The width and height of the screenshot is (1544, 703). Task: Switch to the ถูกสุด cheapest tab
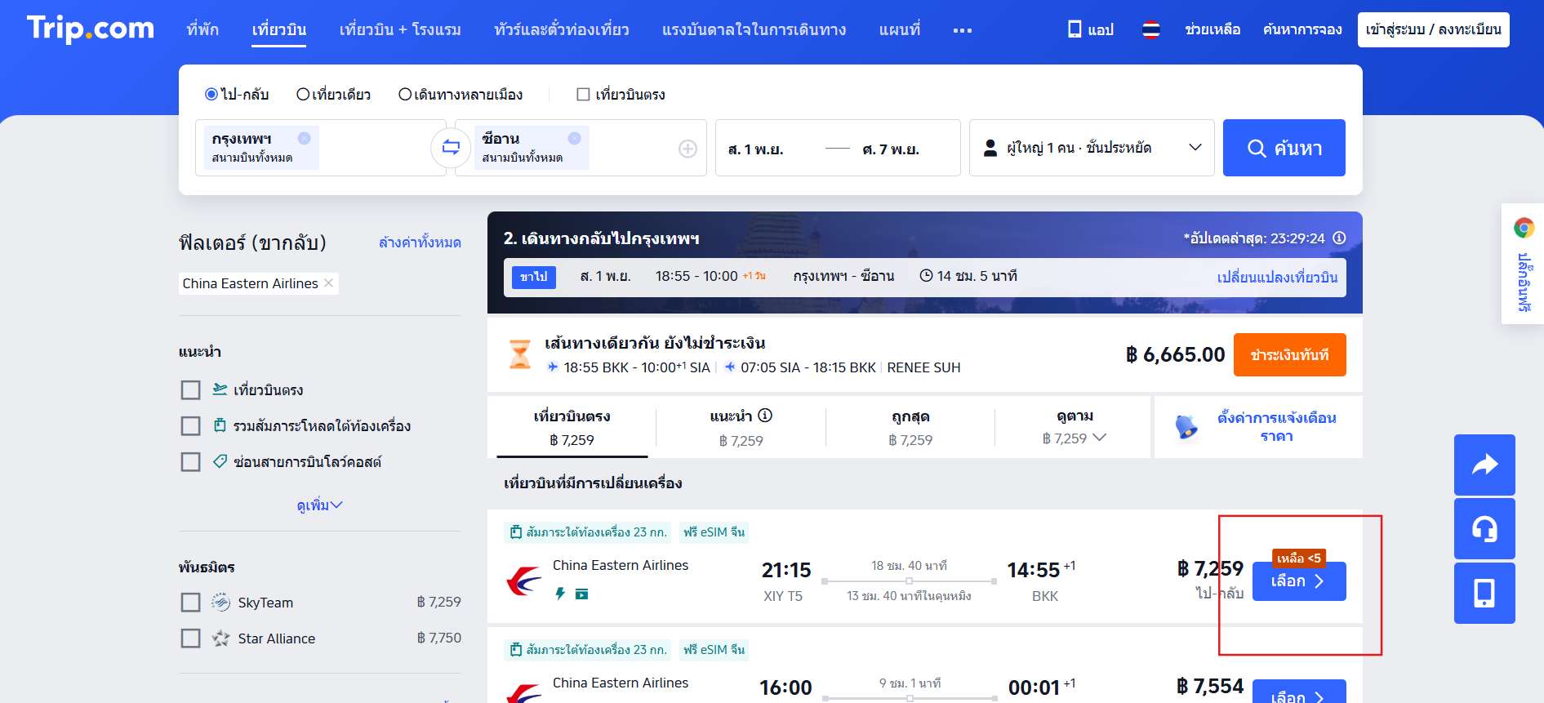coord(910,427)
